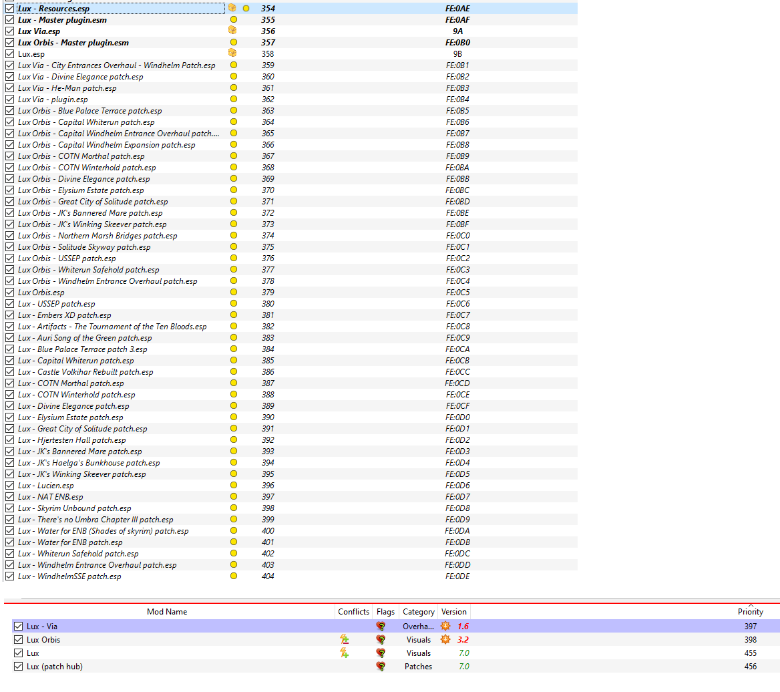Click the heart flag icon for Lux Orbis mod
The width and height of the screenshot is (780, 692).
tap(381, 640)
